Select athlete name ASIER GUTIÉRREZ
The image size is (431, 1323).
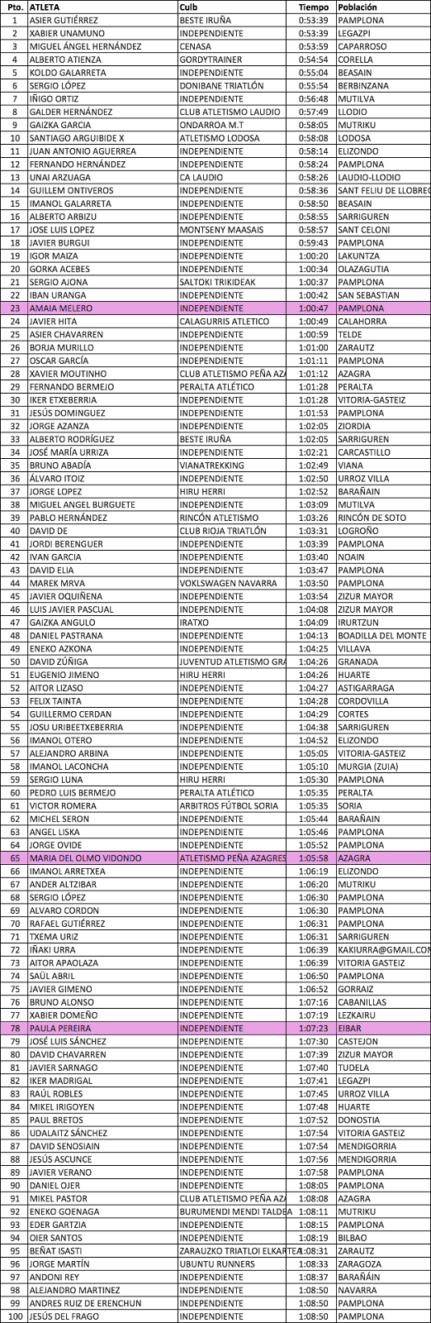pos(64,21)
